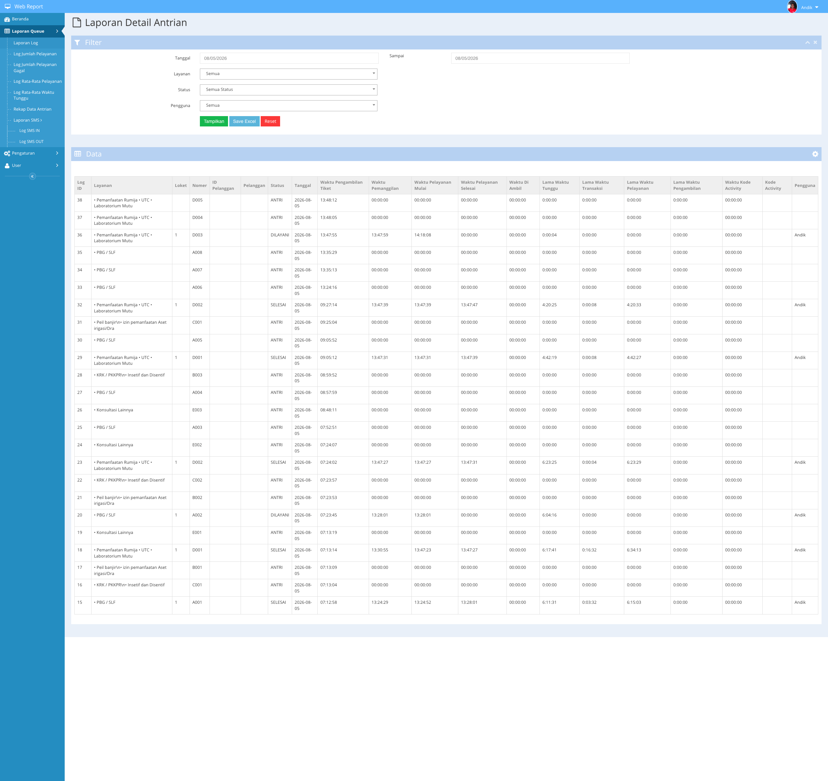
Task: Open Log SMS OUT
Action: click(x=31, y=142)
